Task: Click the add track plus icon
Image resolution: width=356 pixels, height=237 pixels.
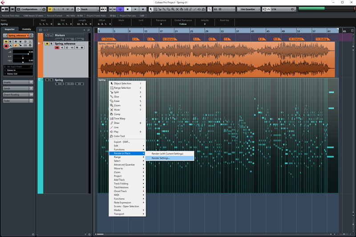Action: pyautogui.click(x=84, y=30)
